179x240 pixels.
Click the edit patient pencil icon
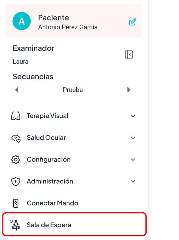click(x=133, y=22)
